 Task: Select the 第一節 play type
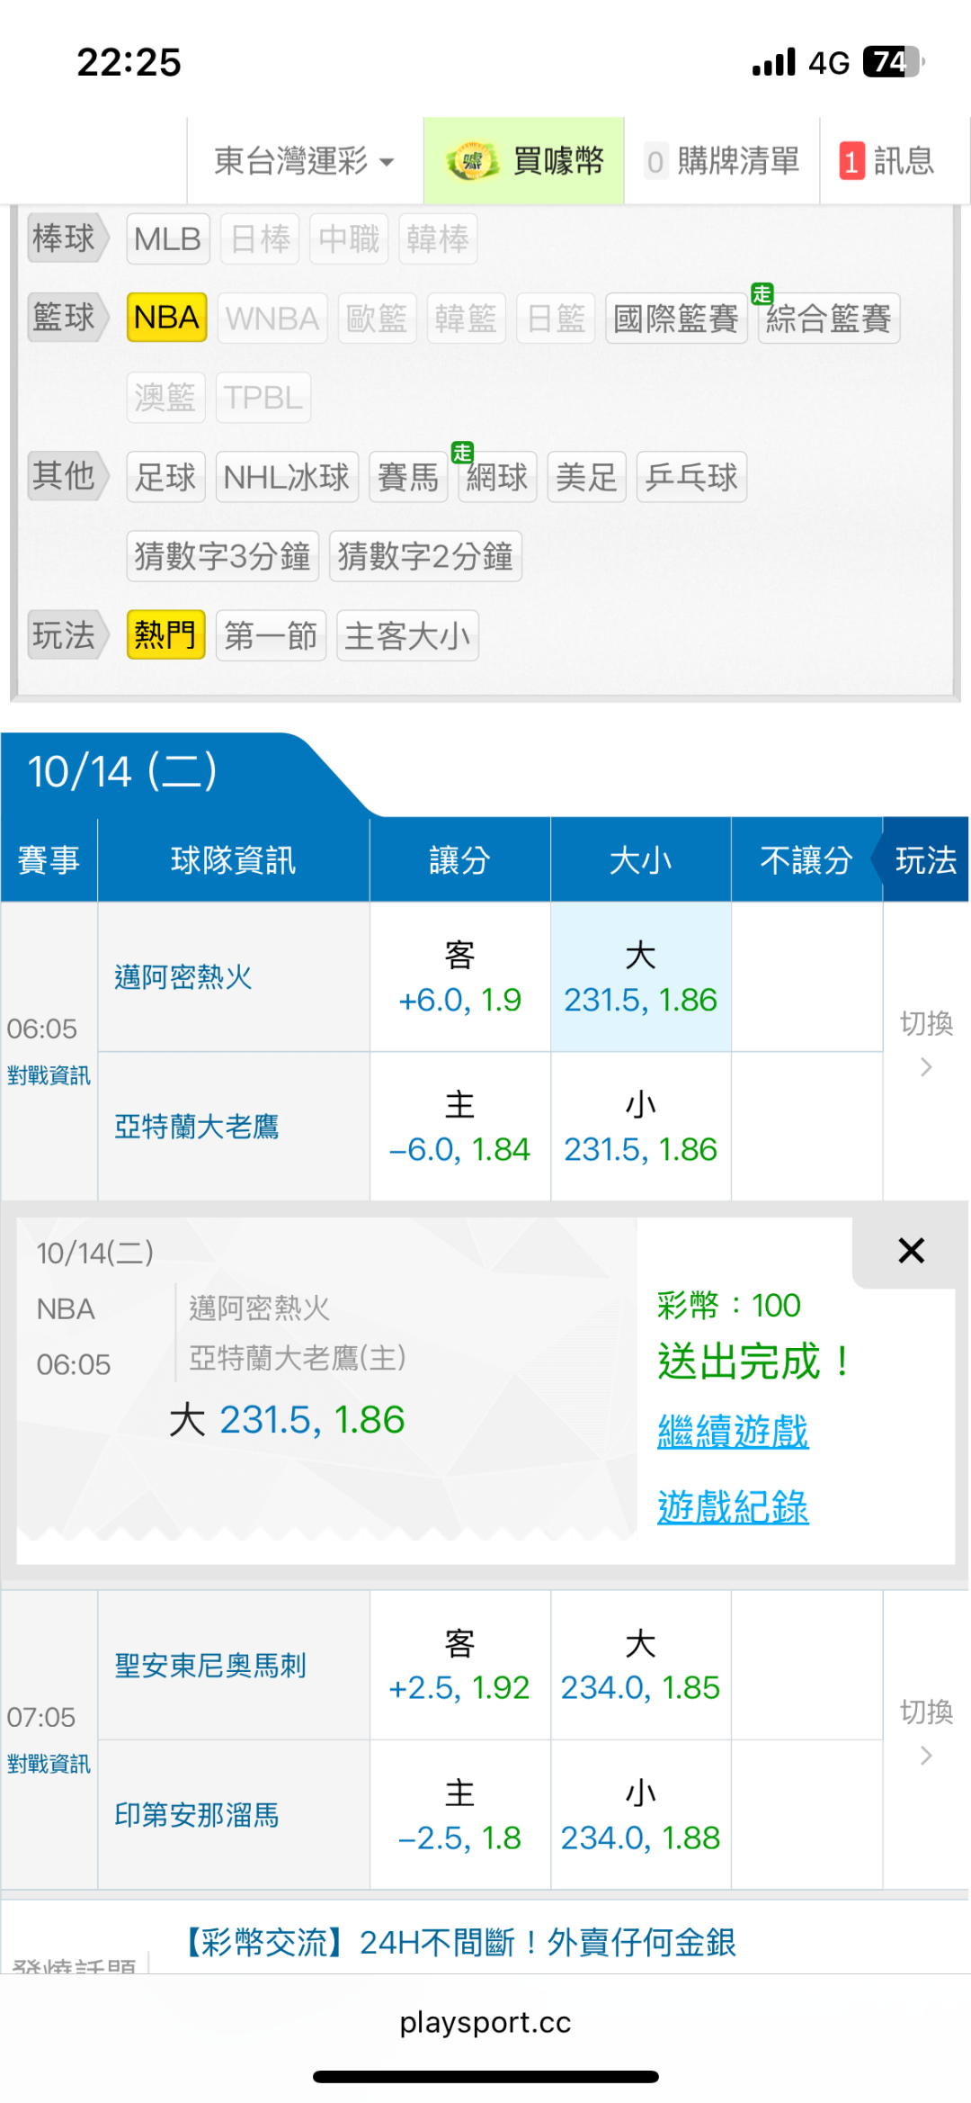click(271, 635)
